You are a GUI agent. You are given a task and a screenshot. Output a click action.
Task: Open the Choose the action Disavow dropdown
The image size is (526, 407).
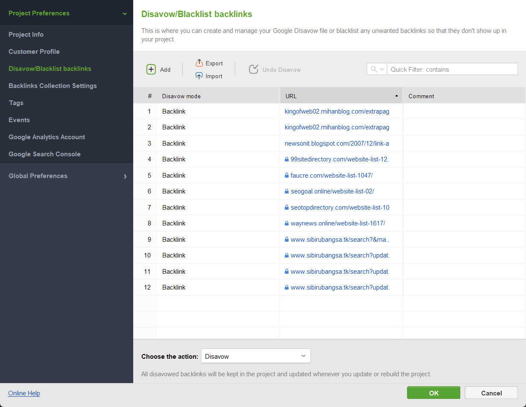[x=256, y=356]
